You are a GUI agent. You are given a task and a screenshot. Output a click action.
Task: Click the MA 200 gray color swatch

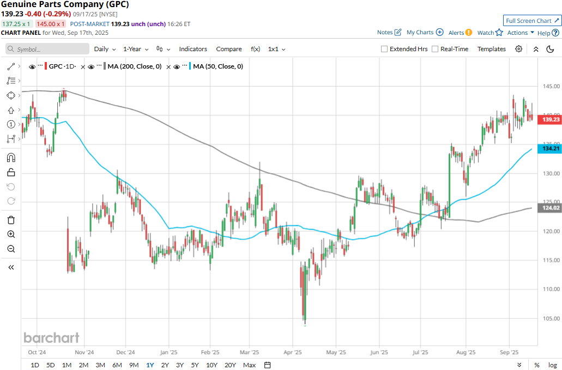coord(105,66)
